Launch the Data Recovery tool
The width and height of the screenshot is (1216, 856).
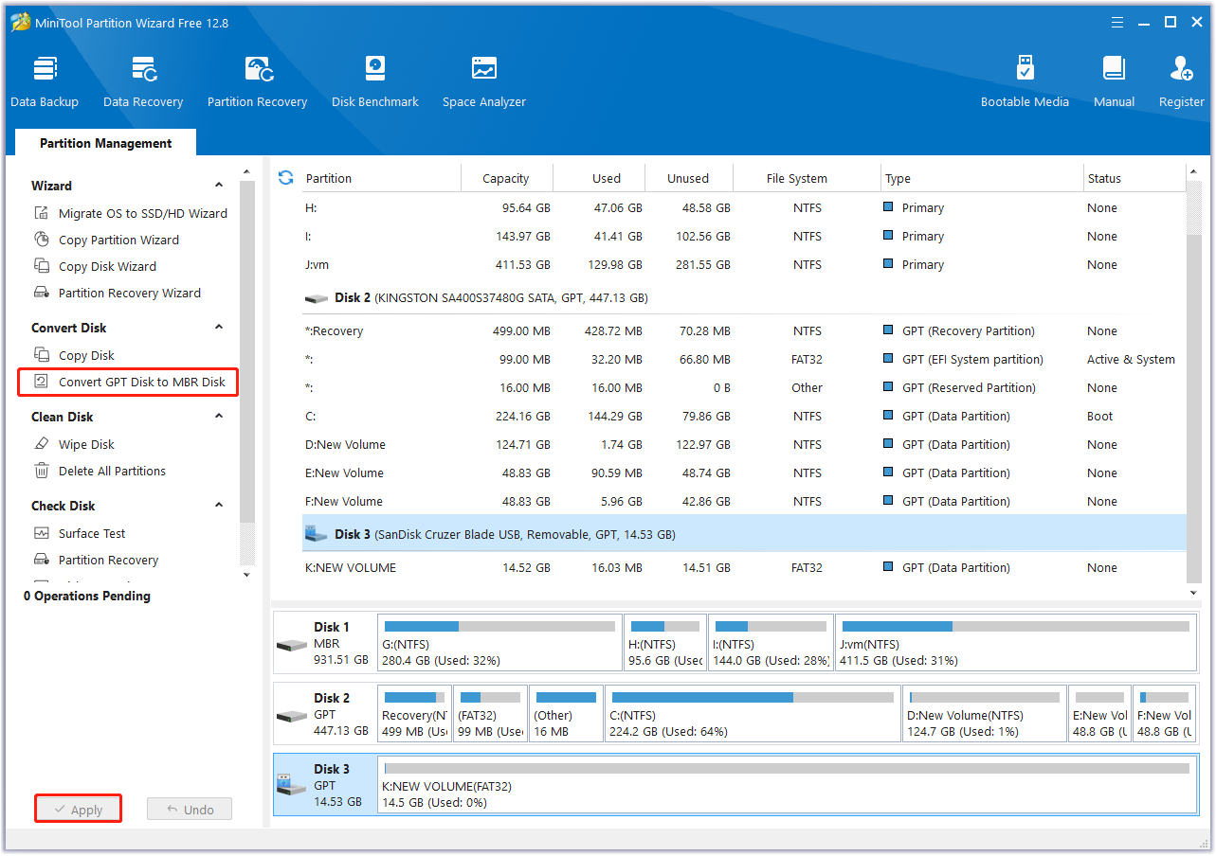point(143,81)
